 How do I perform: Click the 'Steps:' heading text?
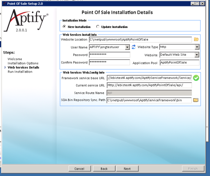9,53
